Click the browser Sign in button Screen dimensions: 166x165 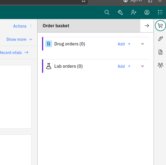coord(133,1)
